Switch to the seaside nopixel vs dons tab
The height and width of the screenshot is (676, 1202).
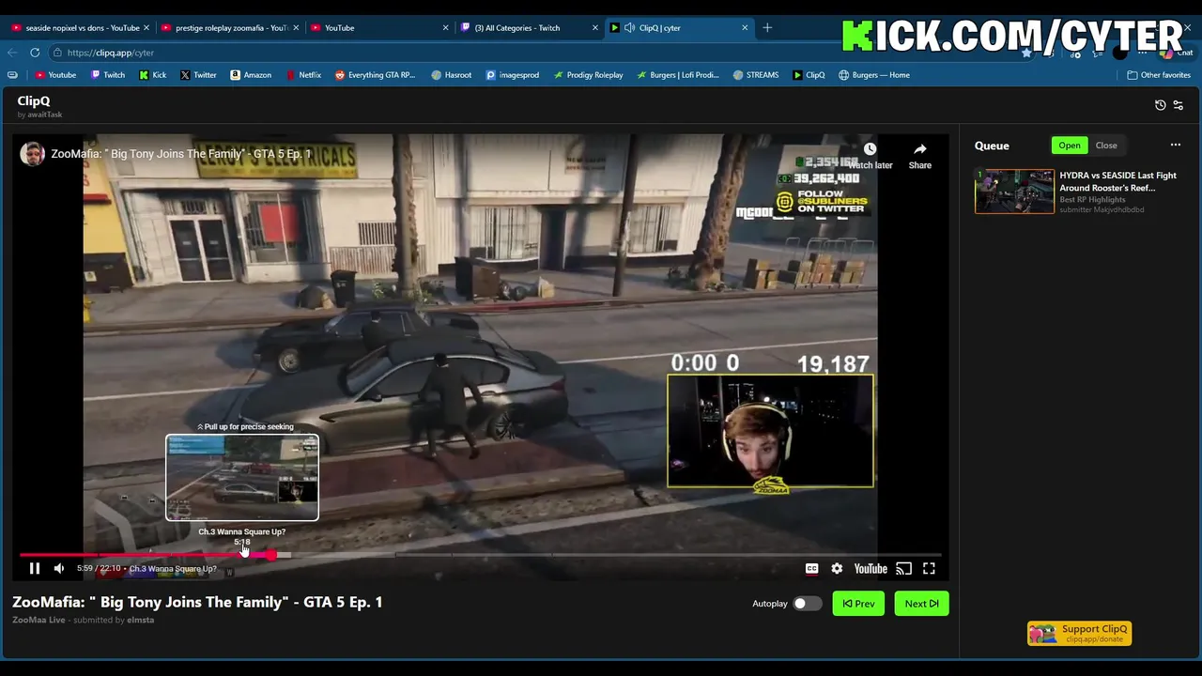(78, 28)
